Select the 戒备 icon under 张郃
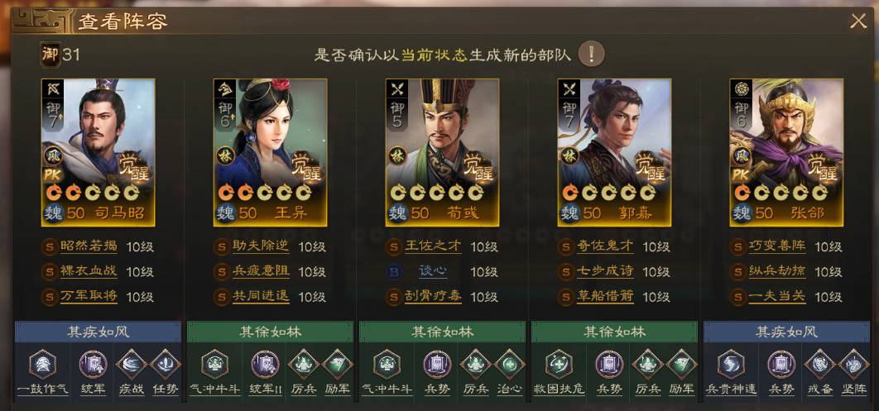879x411 pixels. [x=819, y=364]
